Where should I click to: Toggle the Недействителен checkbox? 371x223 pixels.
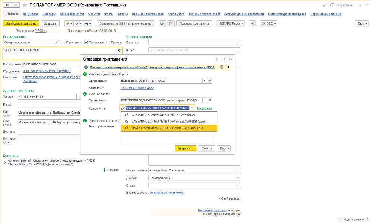pos(341,220)
